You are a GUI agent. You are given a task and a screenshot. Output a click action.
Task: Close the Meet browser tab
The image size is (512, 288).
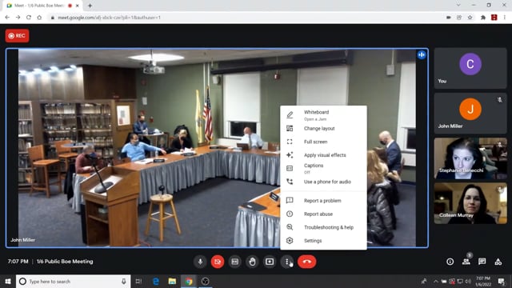tap(78, 6)
